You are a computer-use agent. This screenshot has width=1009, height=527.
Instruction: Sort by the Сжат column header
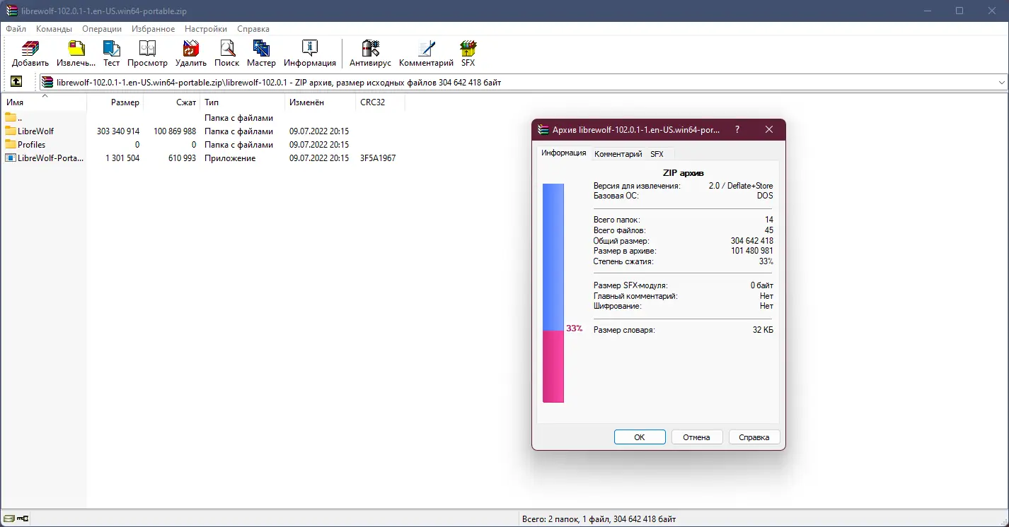click(172, 102)
